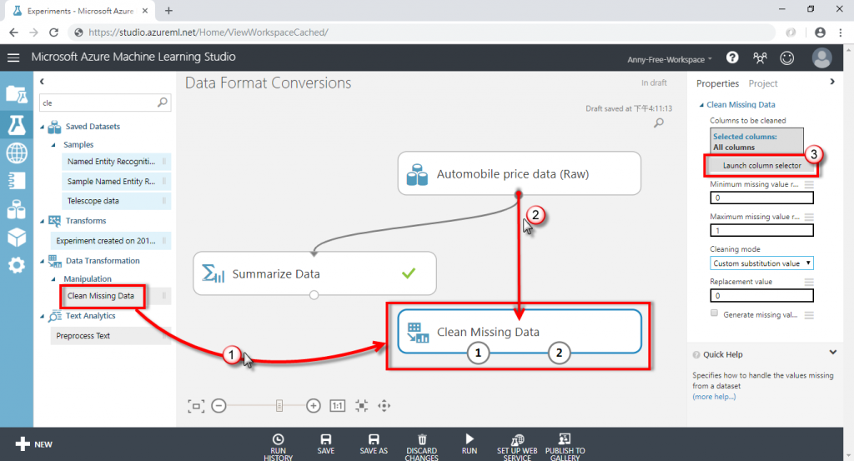Toggle Generate missing value indicator checkbox
The height and width of the screenshot is (461, 854).
click(x=714, y=313)
